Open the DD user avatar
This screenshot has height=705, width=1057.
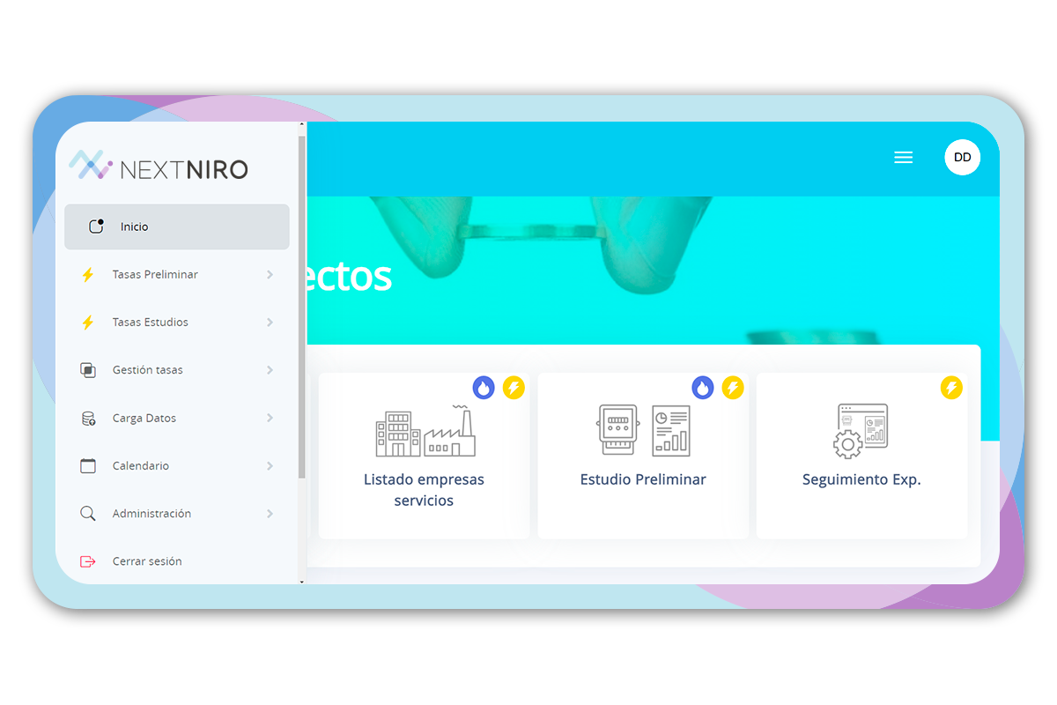[x=962, y=158]
